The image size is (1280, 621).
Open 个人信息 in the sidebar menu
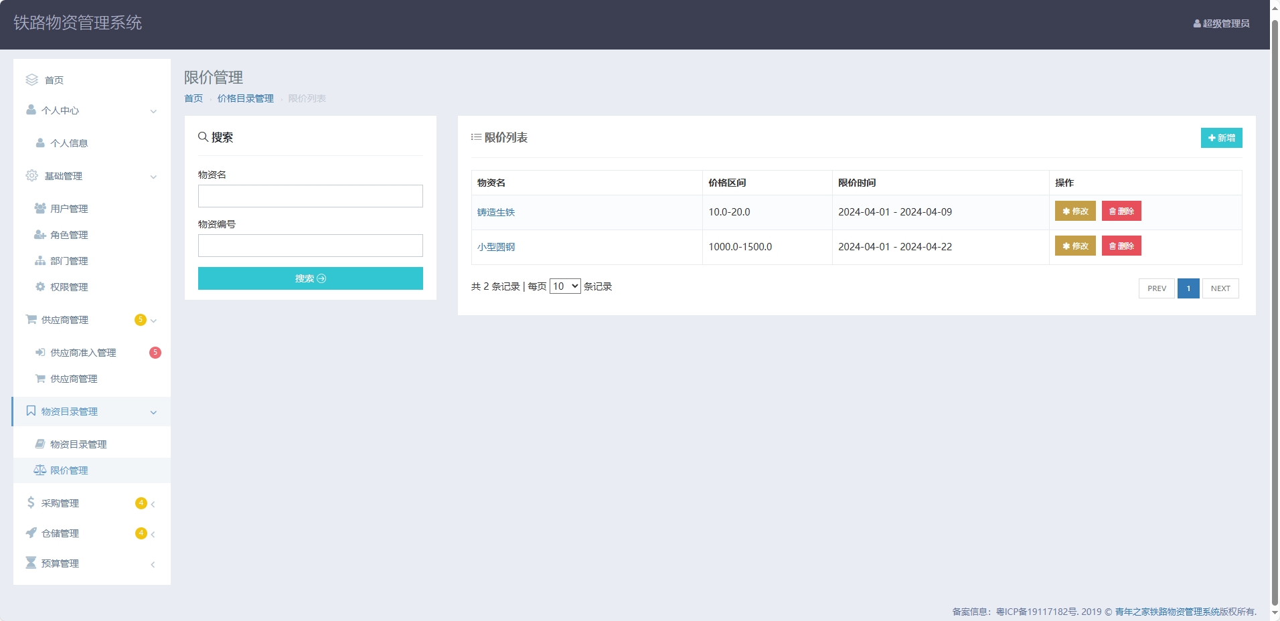69,143
